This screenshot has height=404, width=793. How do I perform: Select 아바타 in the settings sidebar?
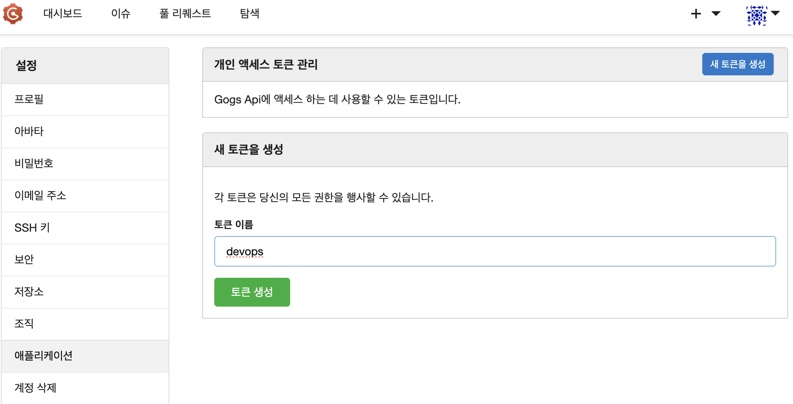(85, 131)
